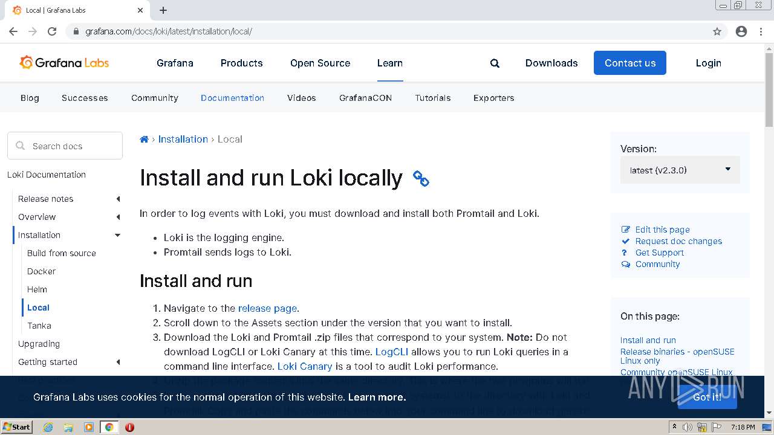Select the Documentation subnav item
The width and height of the screenshot is (774, 435).
[232, 98]
